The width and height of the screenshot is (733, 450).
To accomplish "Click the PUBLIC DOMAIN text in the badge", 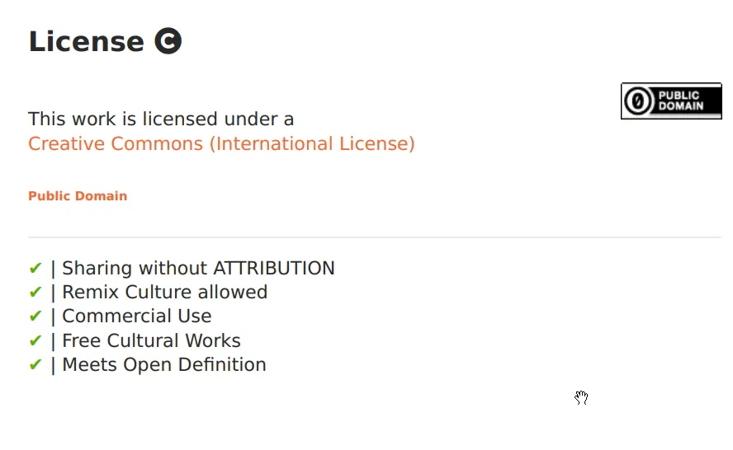I will [x=680, y=101].
